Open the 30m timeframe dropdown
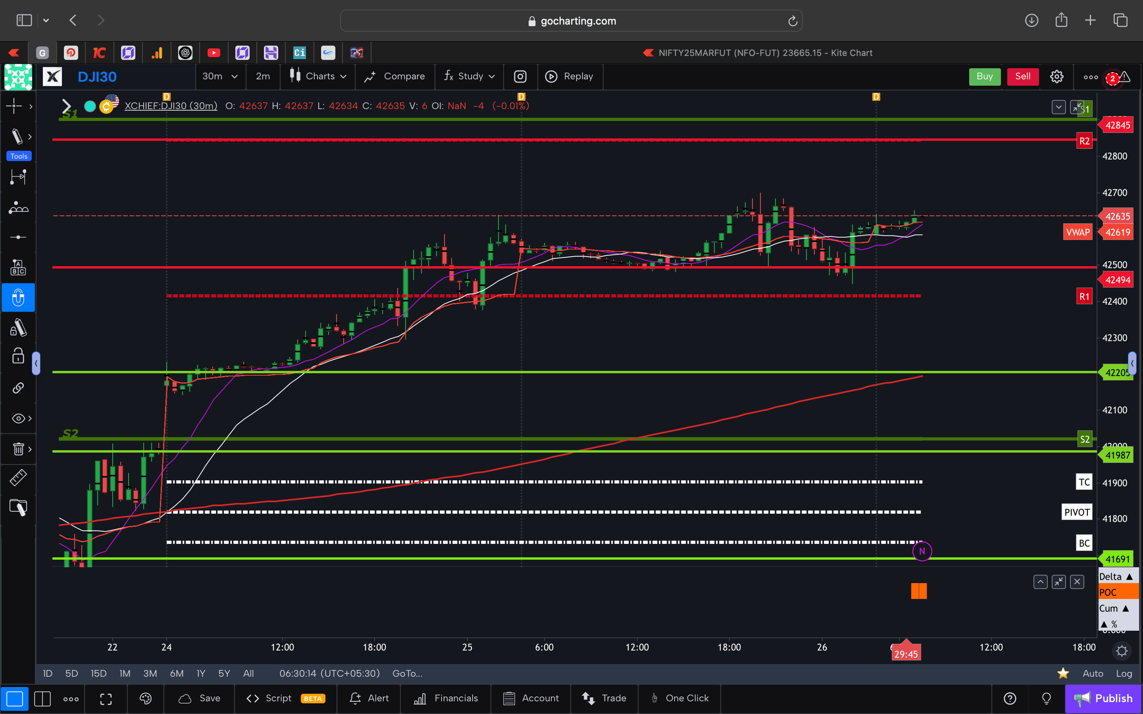Image resolution: width=1143 pixels, height=714 pixels. pyautogui.click(x=220, y=77)
